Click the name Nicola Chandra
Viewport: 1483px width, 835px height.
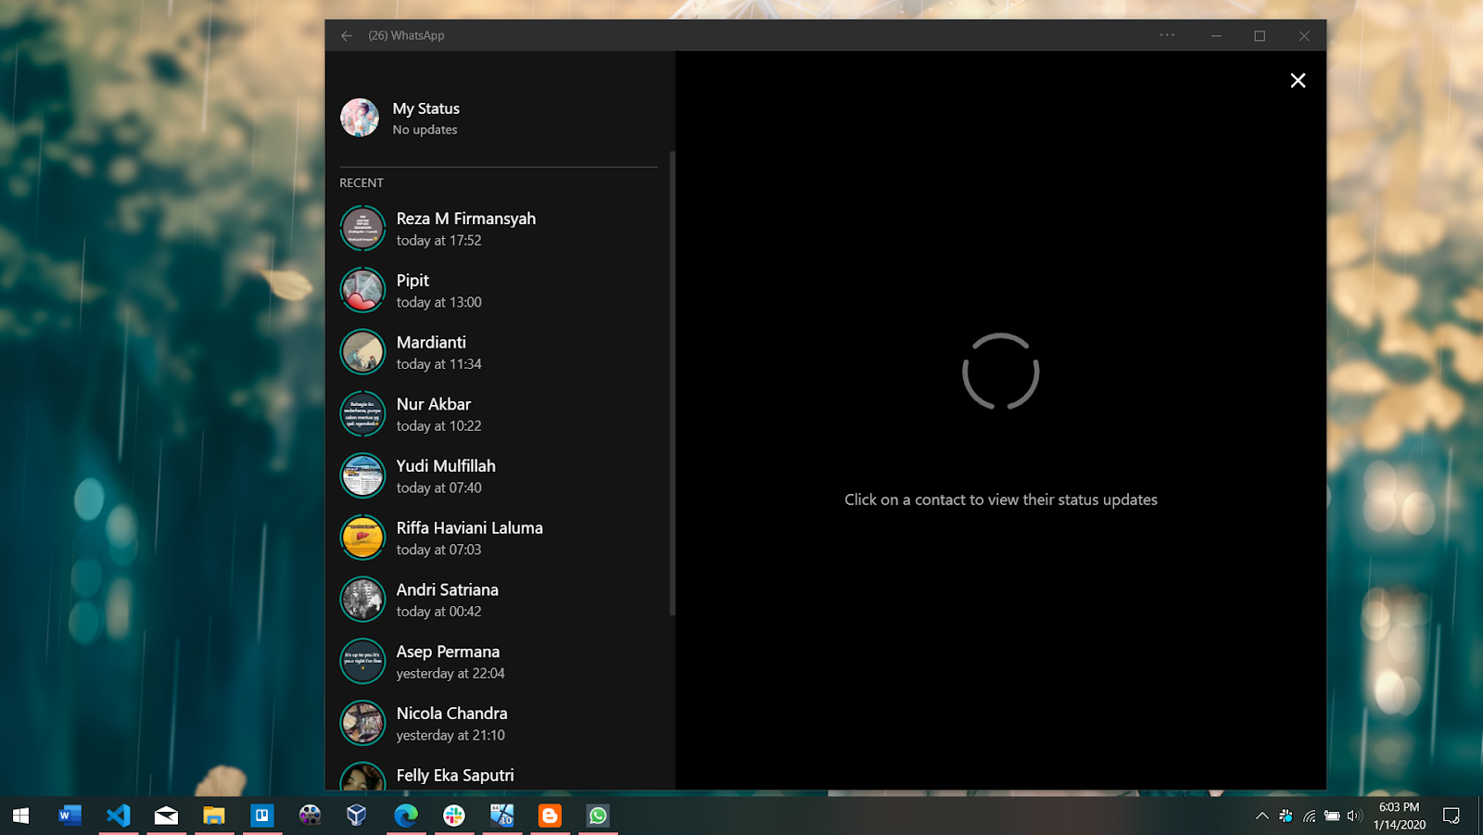(x=452, y=714)
